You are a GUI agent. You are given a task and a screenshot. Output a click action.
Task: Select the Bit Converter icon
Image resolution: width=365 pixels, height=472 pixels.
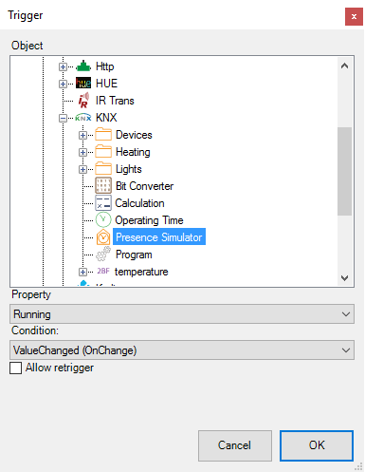(x=103, y=186)
